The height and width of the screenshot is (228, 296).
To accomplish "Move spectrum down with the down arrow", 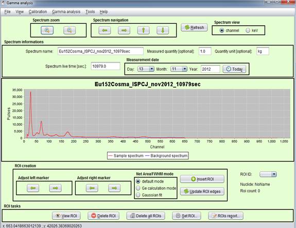I will pyautogui.click(x=163, y=30).
